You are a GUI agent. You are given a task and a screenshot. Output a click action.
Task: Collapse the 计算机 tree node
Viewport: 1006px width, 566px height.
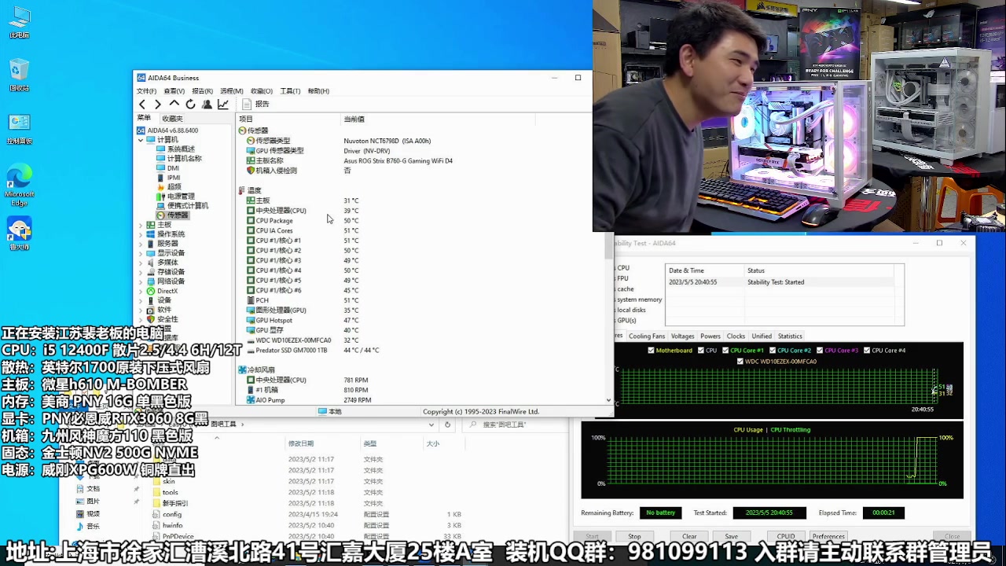[x=141, y=140]
